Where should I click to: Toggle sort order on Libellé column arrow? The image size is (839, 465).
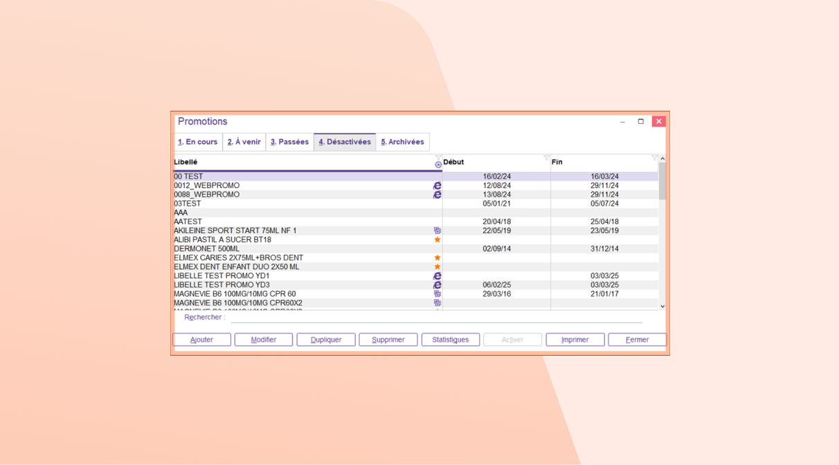(438, 165)
